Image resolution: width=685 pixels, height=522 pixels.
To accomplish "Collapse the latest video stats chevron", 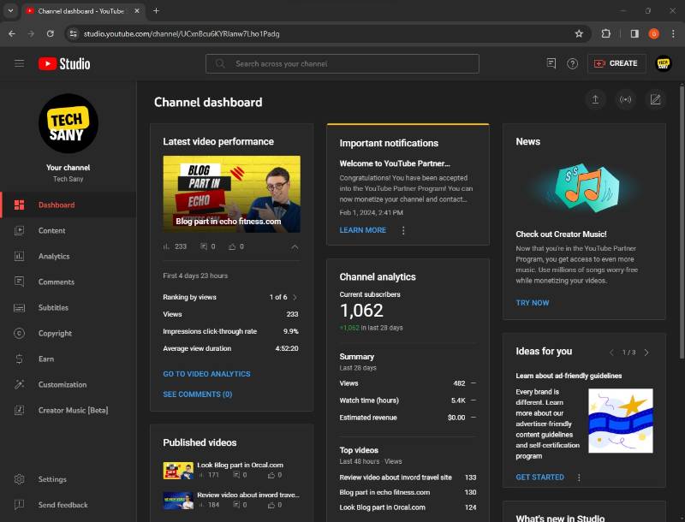I will [x=295, y=247].
